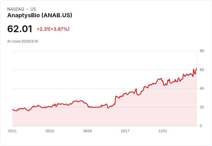This screenshot has width=212, height=146.
Task: Click the 0 y-axis label
Action: click(x=201, y=126)
